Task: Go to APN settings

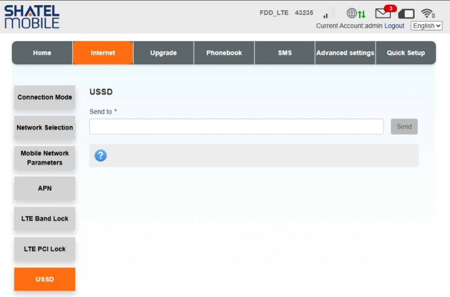Action: point(45,188)
